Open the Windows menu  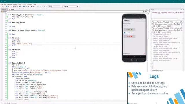[30, 4]
